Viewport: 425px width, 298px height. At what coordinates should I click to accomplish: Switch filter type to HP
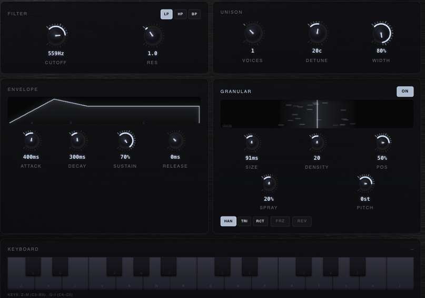click(x=180, y=14)
